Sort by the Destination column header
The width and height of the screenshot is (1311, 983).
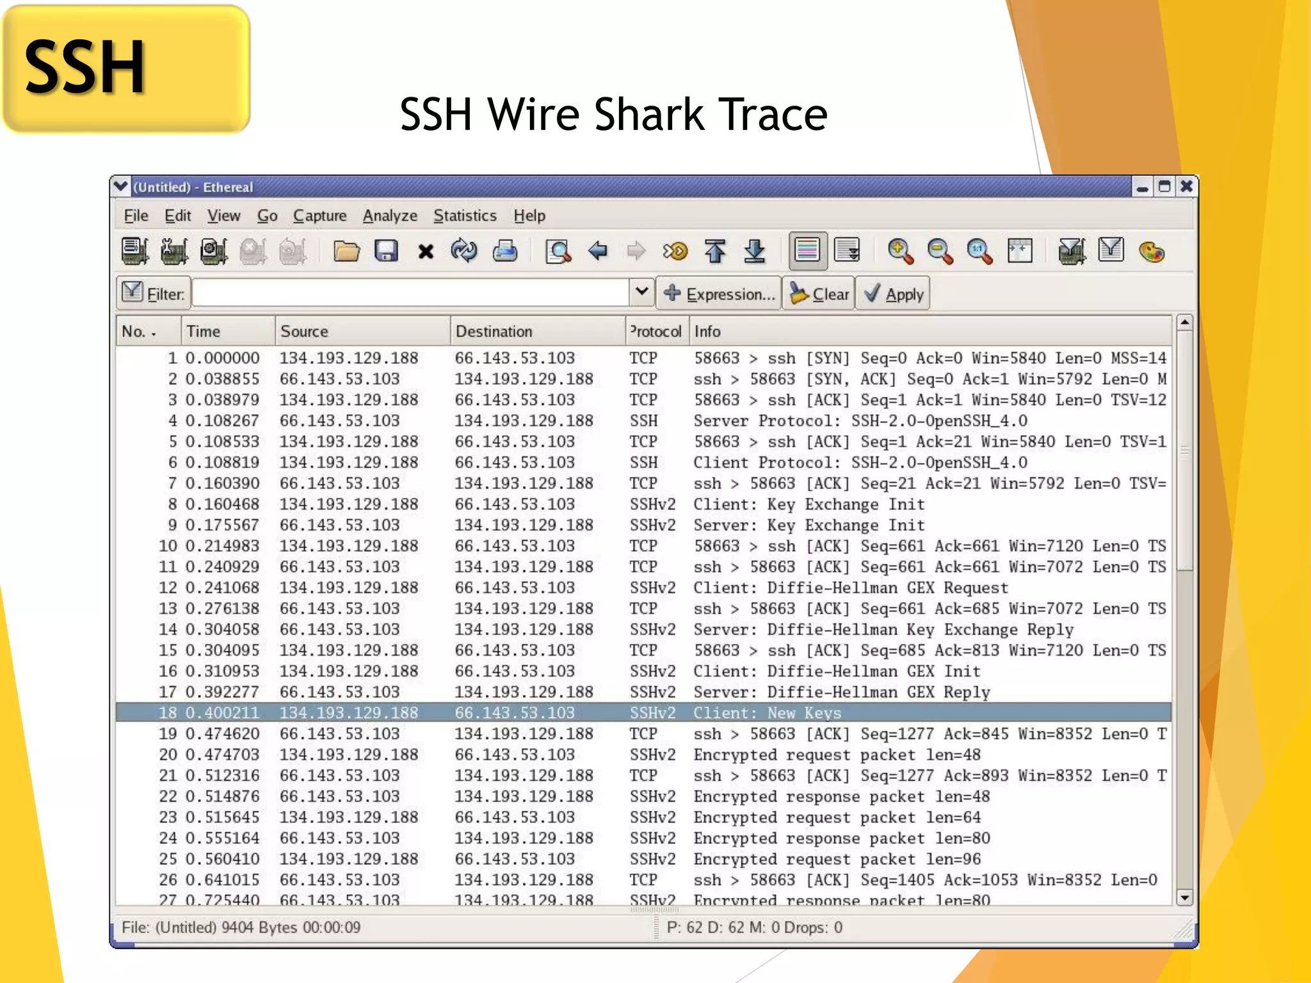click(x=538, y=331)
